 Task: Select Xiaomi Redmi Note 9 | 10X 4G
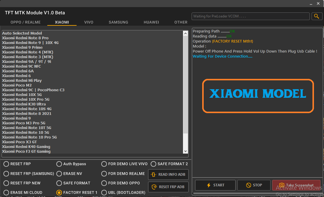tap(30, 43)
